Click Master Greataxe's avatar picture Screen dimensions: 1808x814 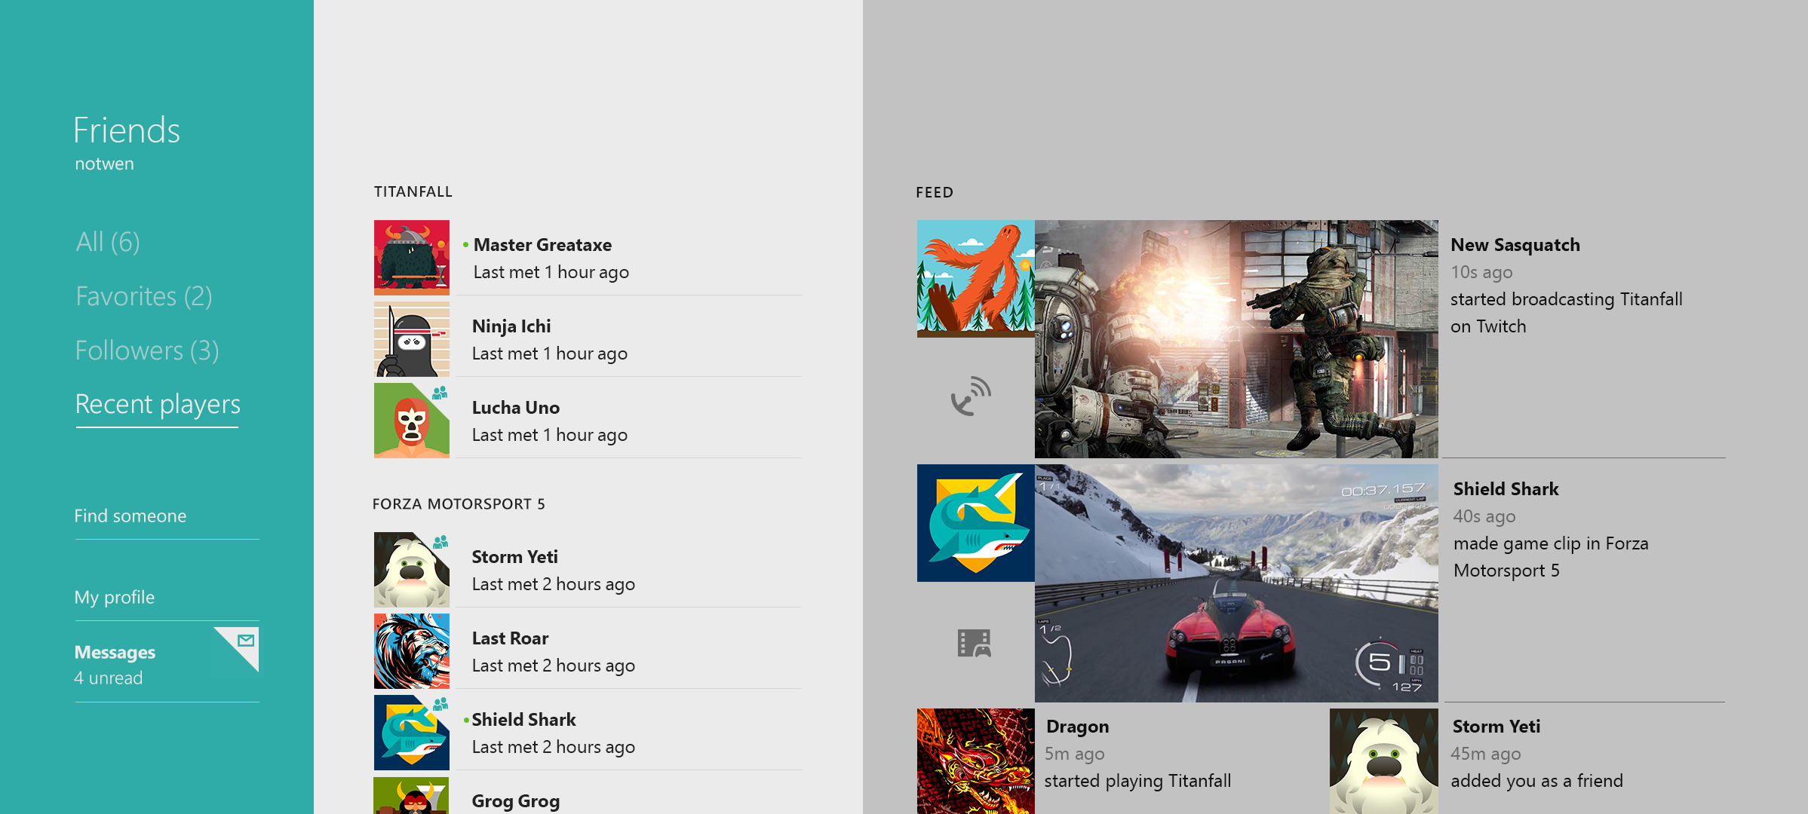click(412, 257)
